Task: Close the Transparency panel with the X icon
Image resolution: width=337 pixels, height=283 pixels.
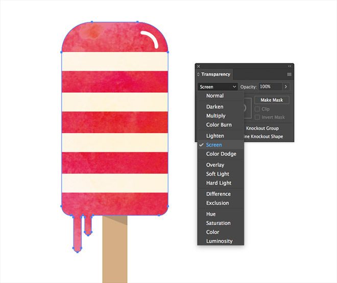Action: [x=199, y=66]
